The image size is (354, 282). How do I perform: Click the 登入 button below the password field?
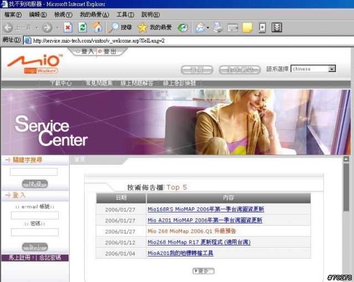(35, 247)
